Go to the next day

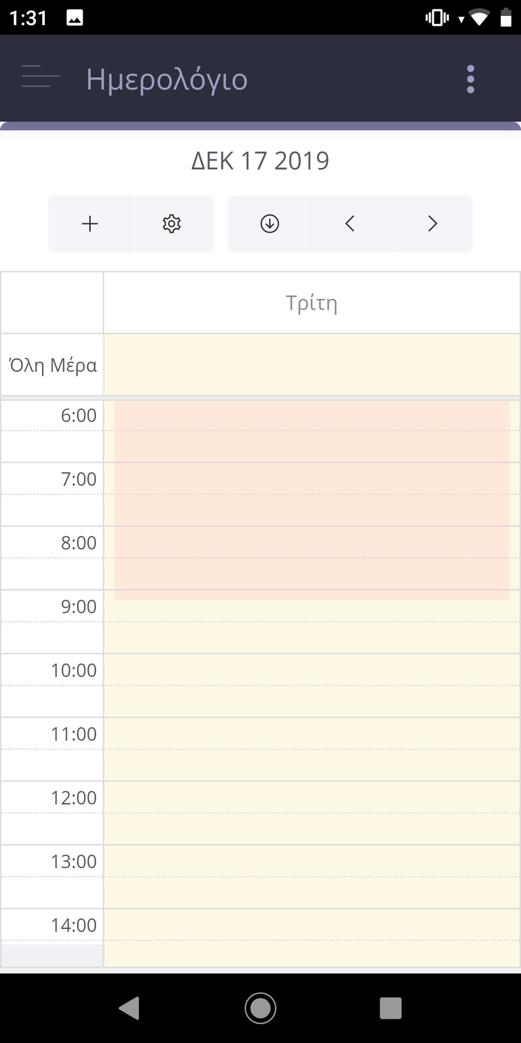coord(432,224)
